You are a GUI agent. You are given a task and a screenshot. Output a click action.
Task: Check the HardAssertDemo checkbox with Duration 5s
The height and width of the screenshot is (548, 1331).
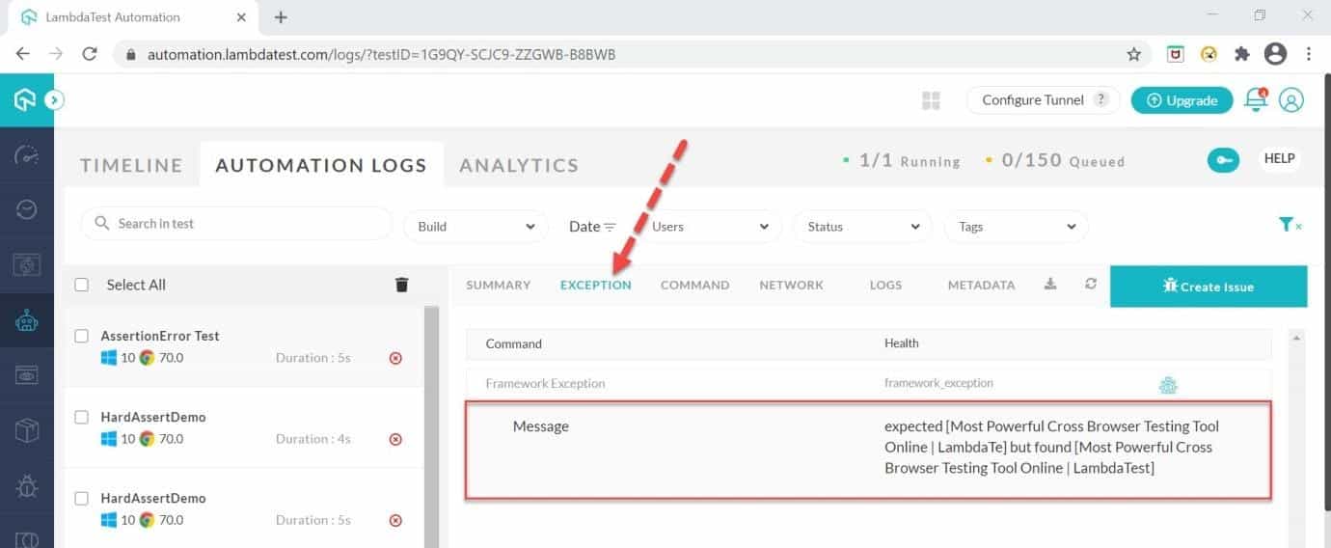point(82,499)
